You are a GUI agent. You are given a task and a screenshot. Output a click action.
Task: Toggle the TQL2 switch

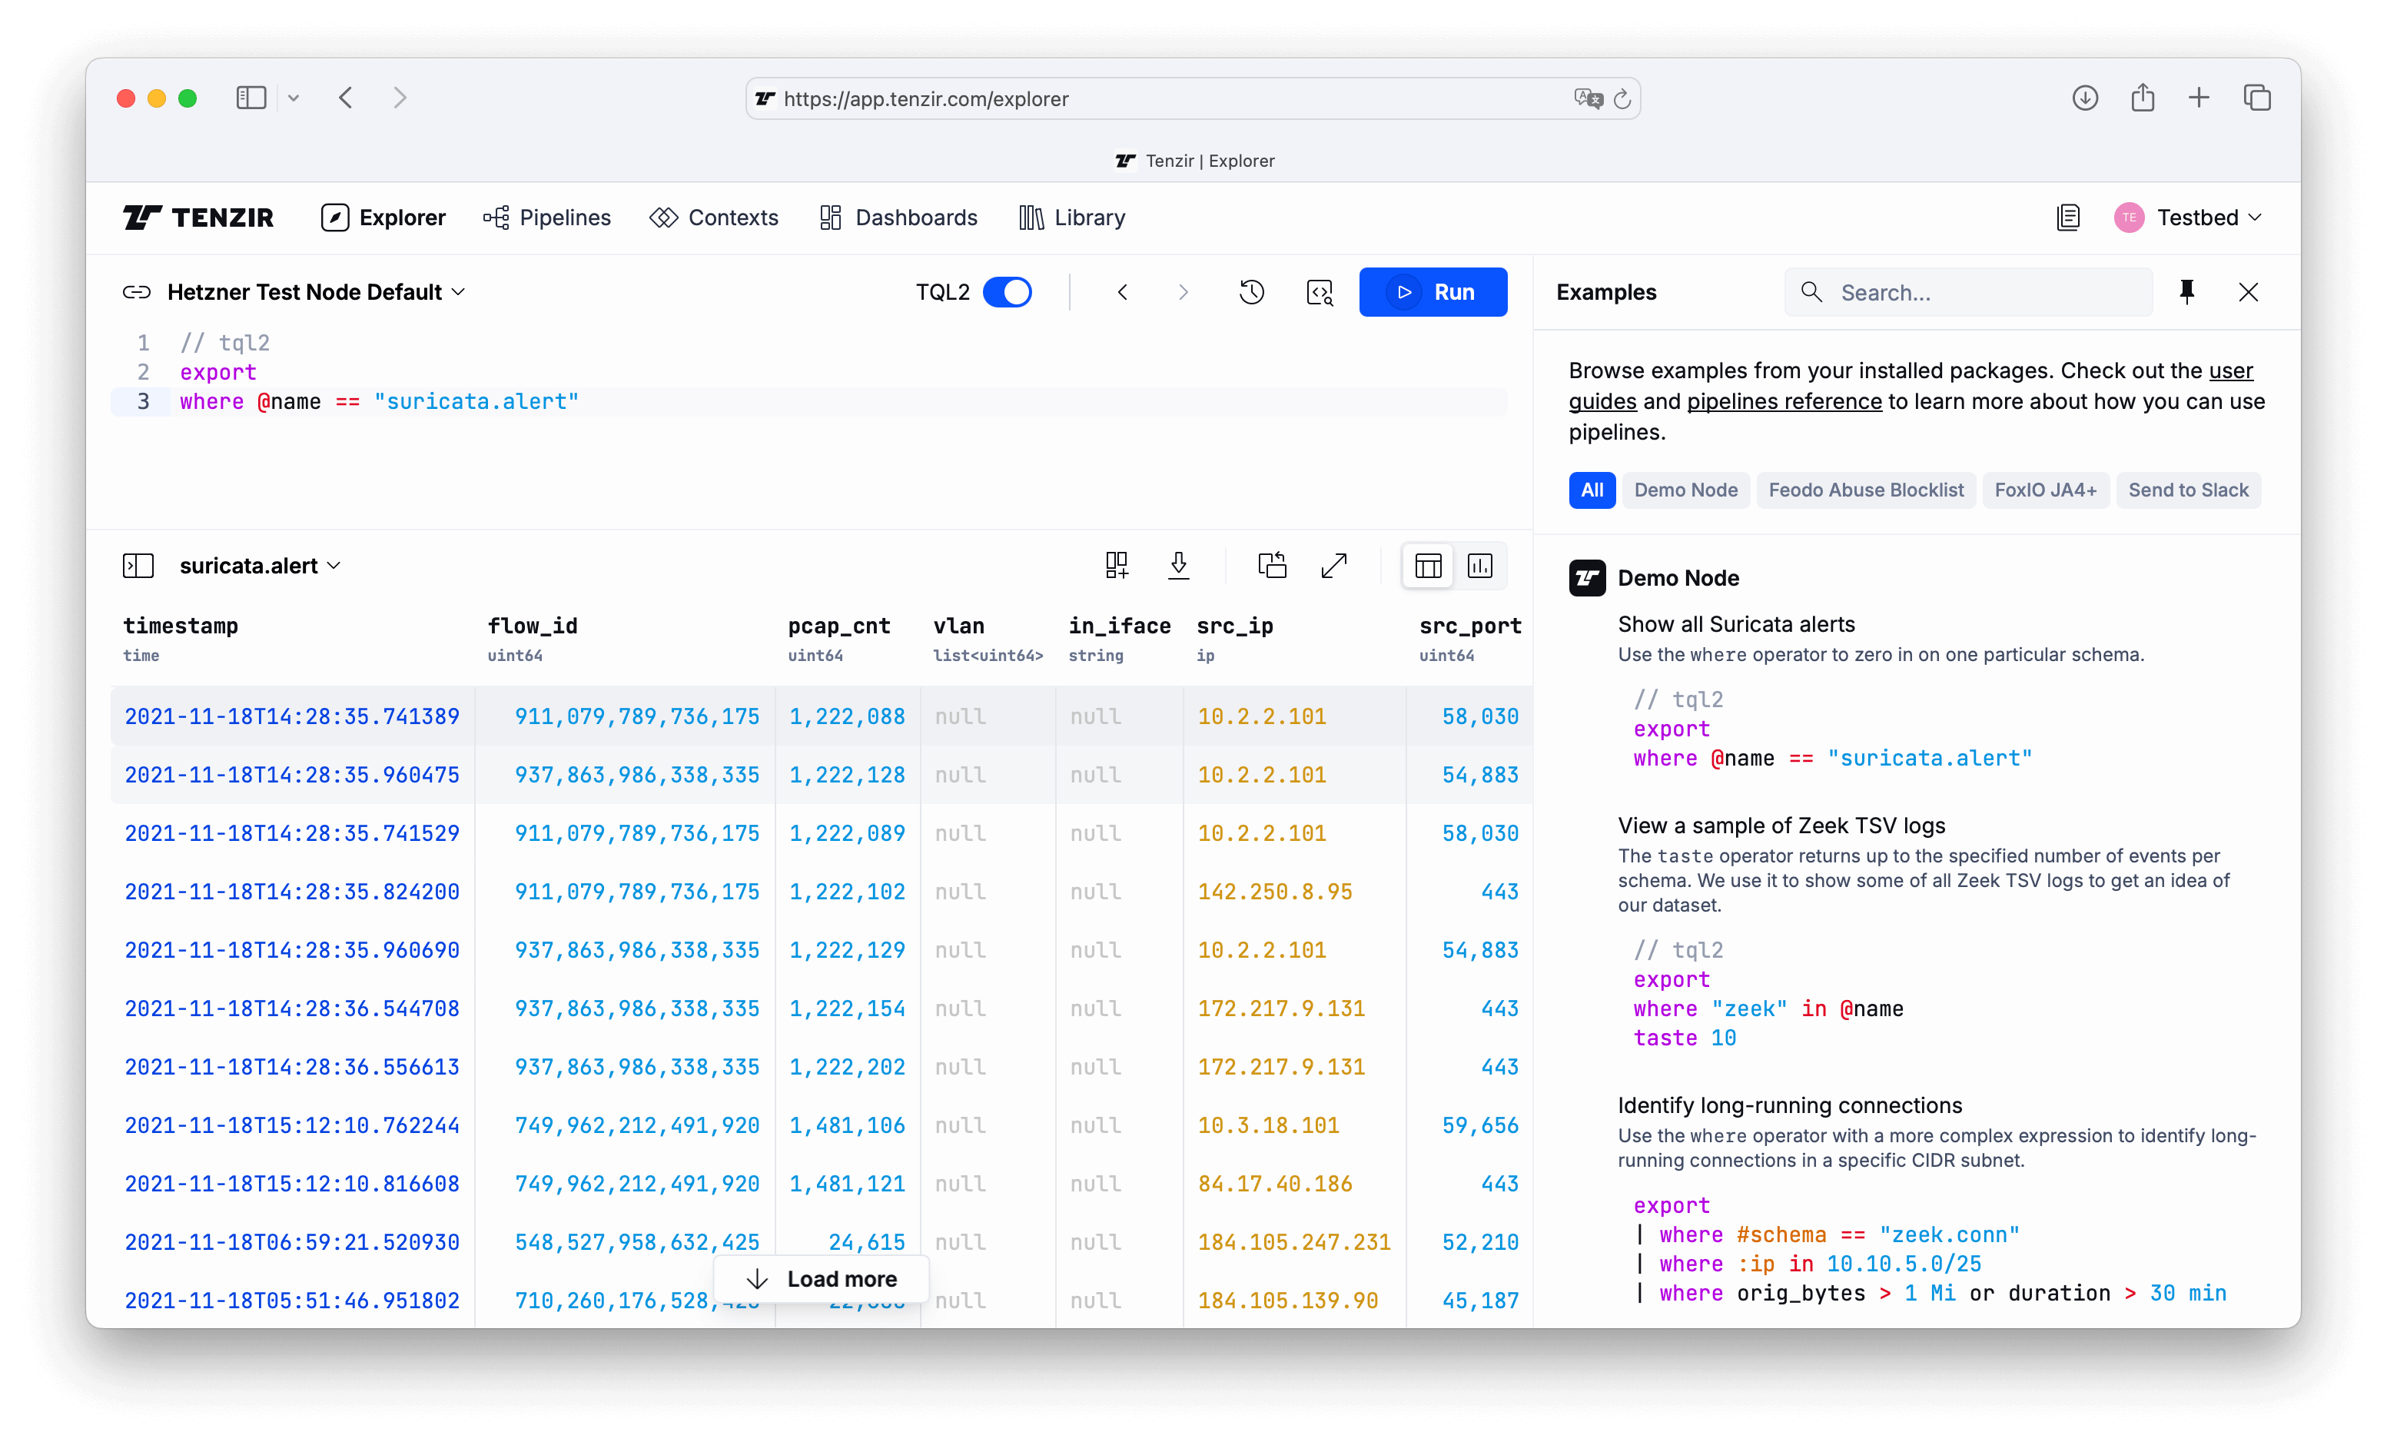[x=1007, y=291]
